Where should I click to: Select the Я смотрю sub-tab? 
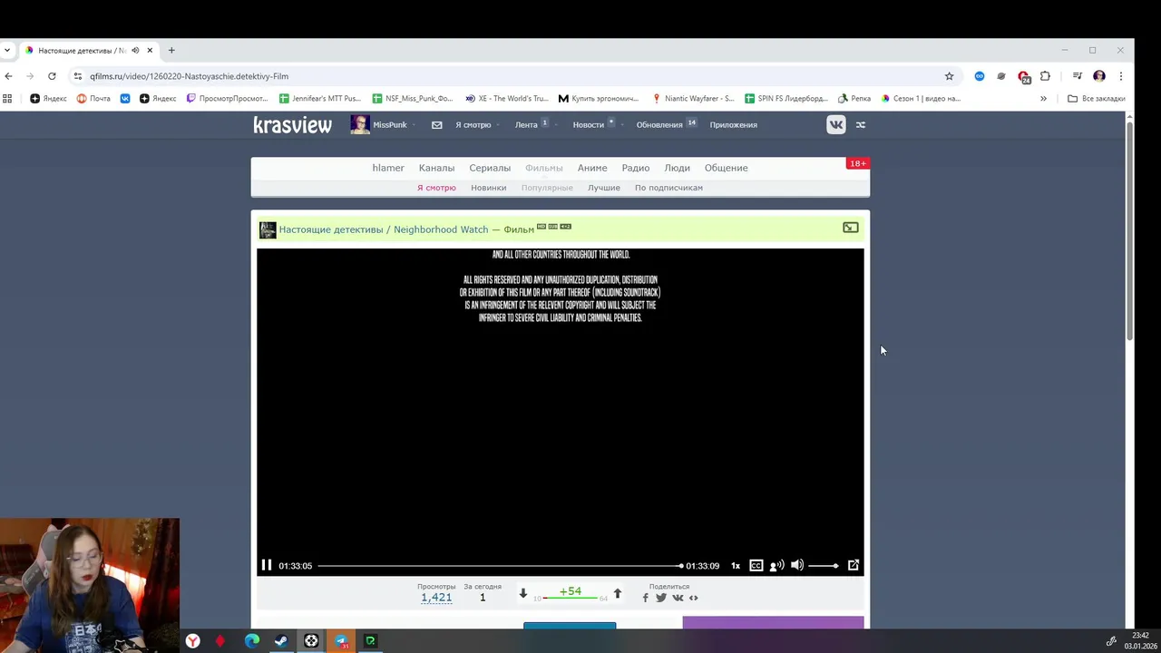(x=436, y=188)
